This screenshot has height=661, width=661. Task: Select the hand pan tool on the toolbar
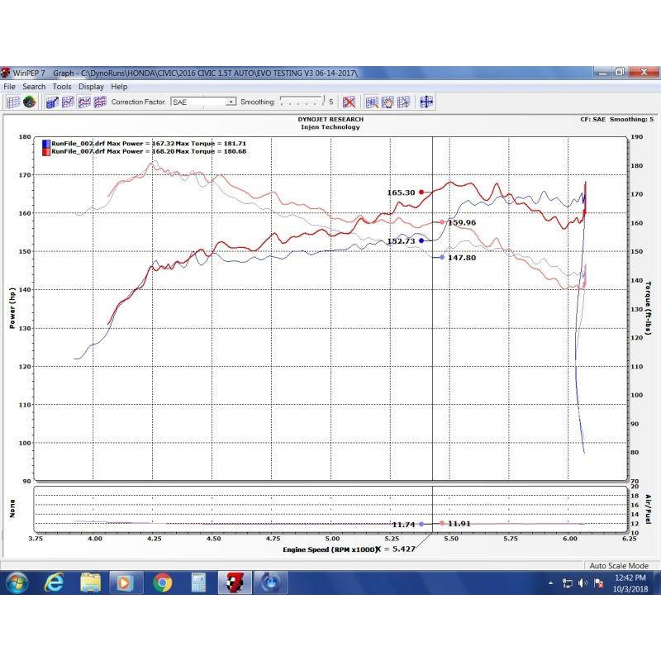point(388,102)
